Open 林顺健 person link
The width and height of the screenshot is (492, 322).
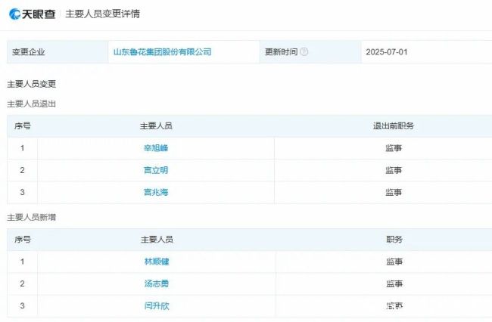tap(157, 262)
